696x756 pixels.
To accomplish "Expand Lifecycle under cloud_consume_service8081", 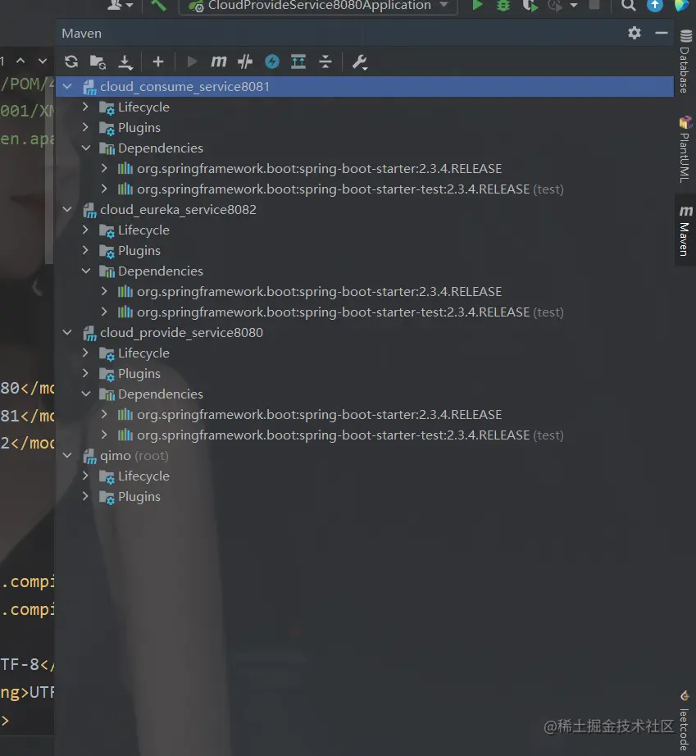I will coord(86,107).
